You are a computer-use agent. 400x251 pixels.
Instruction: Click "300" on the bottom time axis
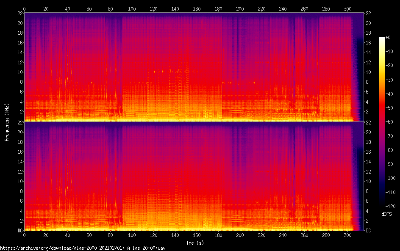coord(347,235)
